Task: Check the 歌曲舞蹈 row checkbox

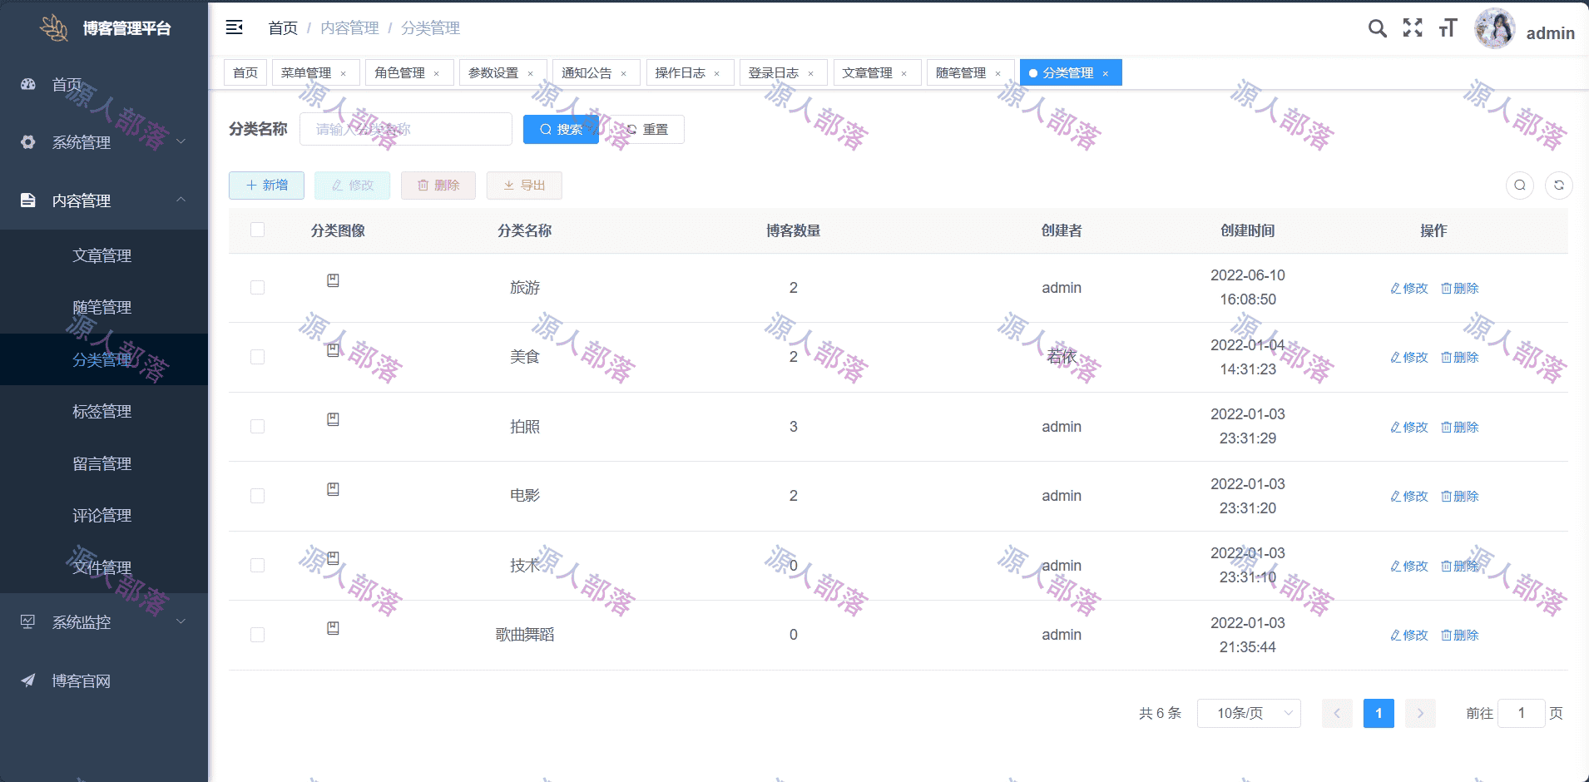Action: tap(257, 635)
